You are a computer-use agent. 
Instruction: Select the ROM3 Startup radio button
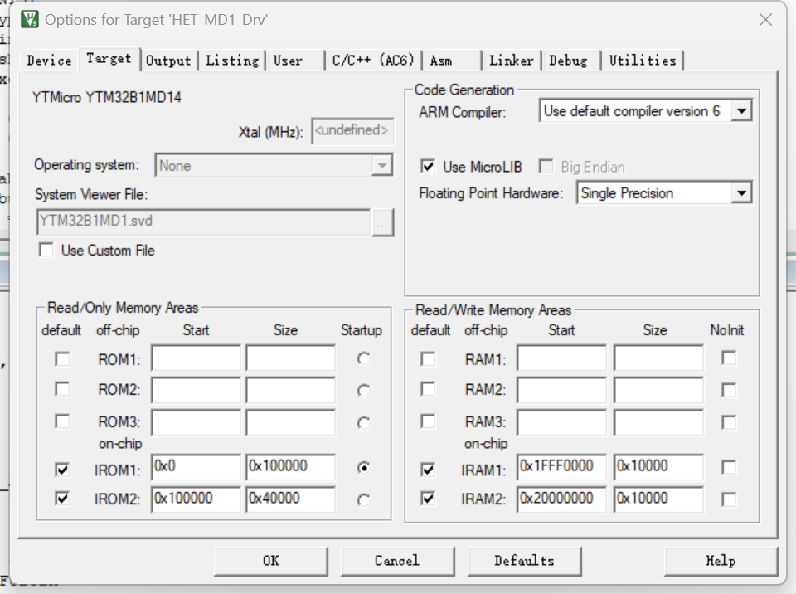click(x=363, y=423)
